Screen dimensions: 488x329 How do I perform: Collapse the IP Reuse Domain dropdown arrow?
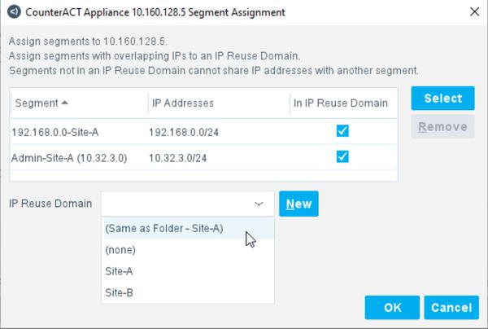click(259, 204)
